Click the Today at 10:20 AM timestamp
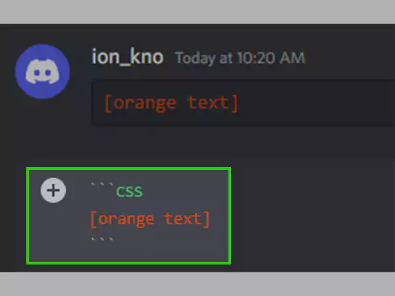Screen dimensions: 395x296 pyautogui.click(x=240, y=58)
